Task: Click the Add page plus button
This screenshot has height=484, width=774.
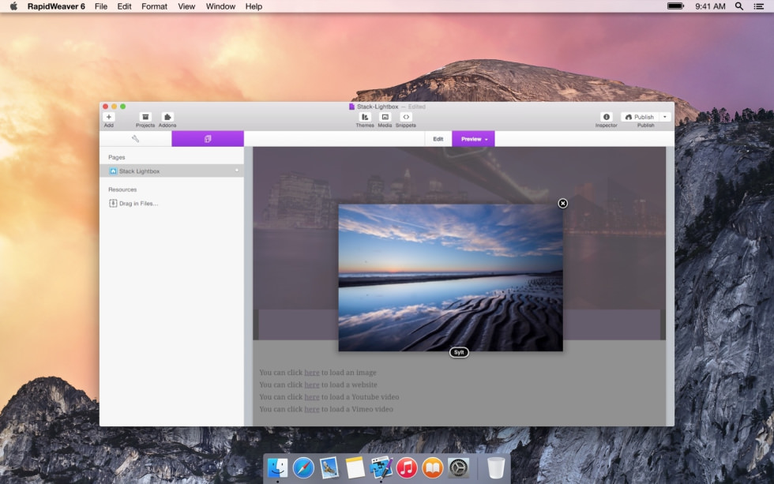Action: click(109, 117)
